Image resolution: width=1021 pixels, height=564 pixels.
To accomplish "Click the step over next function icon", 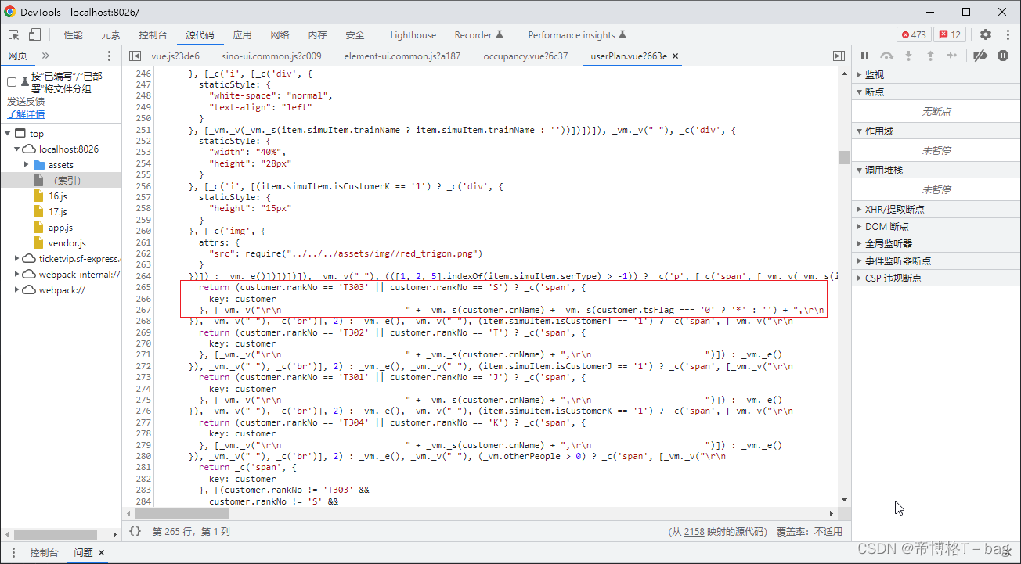I will [x=887, y=56].
